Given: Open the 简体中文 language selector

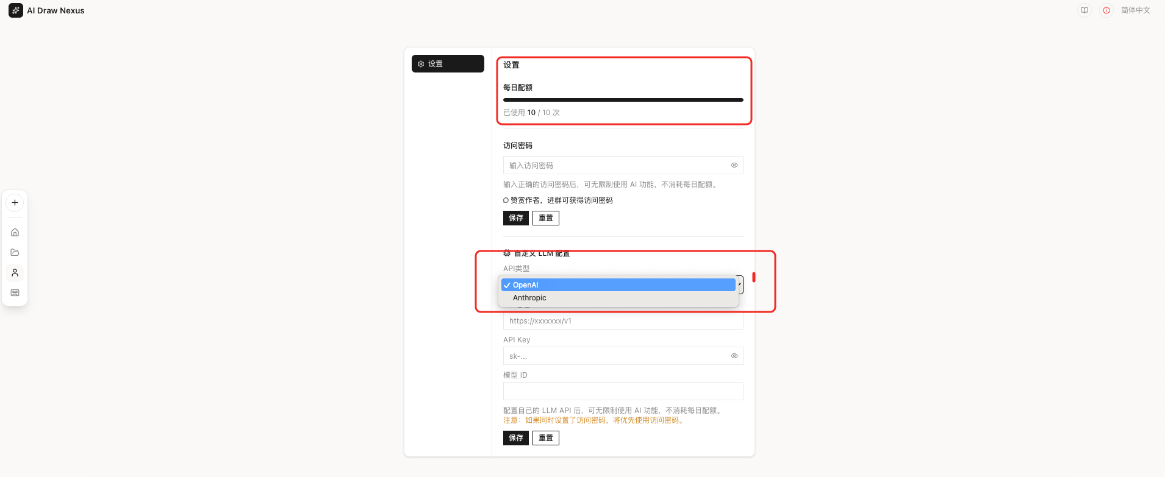Looking at the screenshot, I should (1135, 10).
